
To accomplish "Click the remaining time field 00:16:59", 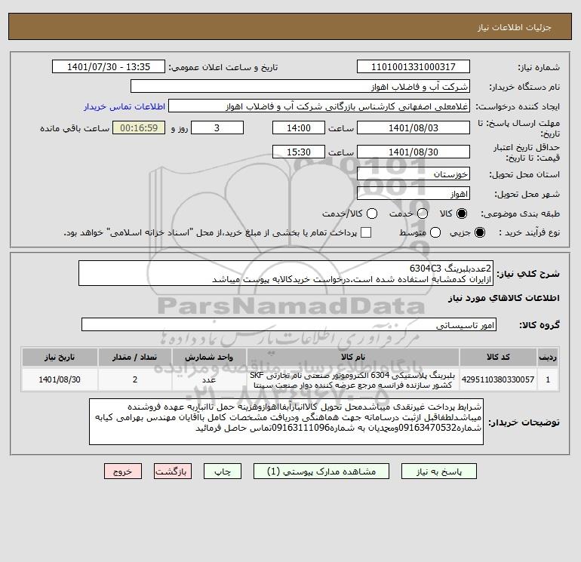I will (139, 128).
